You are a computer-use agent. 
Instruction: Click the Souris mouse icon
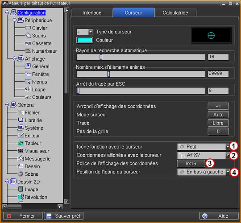click(x=28, y=36)
